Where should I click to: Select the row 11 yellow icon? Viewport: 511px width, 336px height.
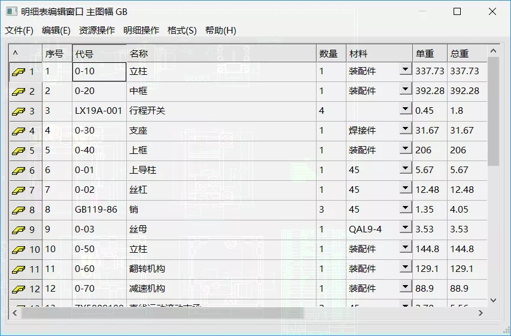[19, 270]
